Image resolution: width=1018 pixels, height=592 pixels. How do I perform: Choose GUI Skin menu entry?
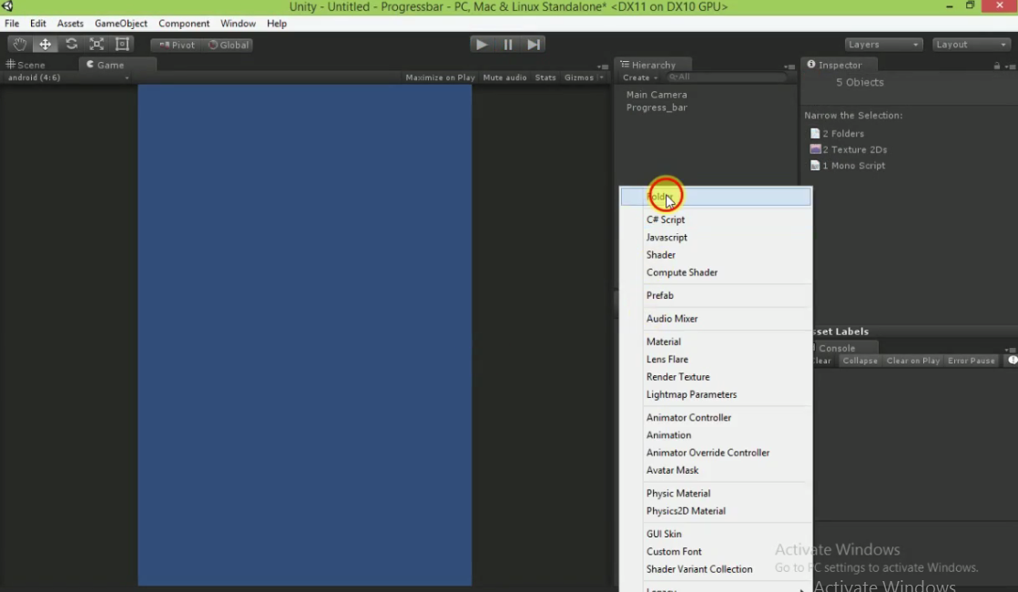716,535
